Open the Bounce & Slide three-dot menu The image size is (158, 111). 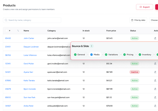(x=92, y=46)
